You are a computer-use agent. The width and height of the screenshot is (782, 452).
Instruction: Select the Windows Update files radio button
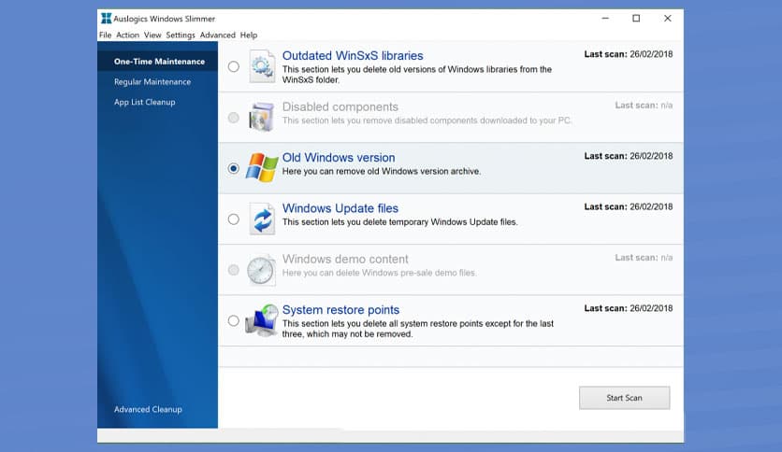(234, 219)
